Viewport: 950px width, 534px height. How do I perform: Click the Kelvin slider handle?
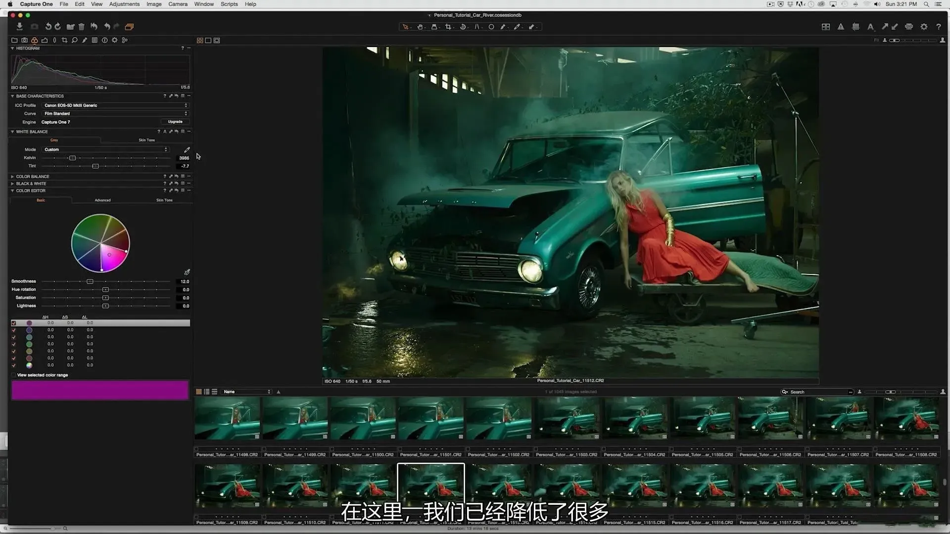coord(73,158)
